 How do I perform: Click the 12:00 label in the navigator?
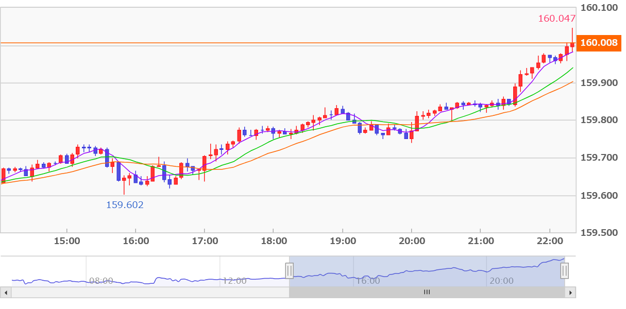point(234,281)
